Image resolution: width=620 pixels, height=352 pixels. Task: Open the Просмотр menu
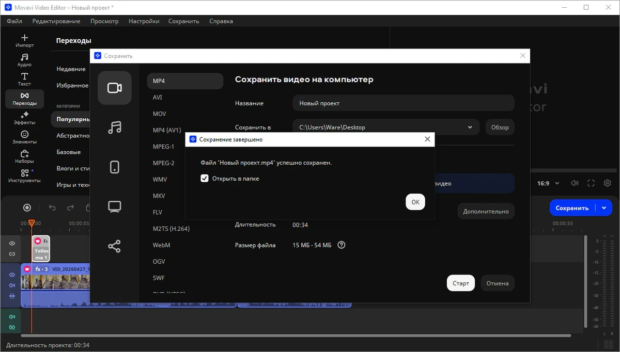(104, 21)
